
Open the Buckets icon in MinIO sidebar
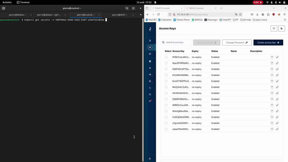click(x=150, y=61)
